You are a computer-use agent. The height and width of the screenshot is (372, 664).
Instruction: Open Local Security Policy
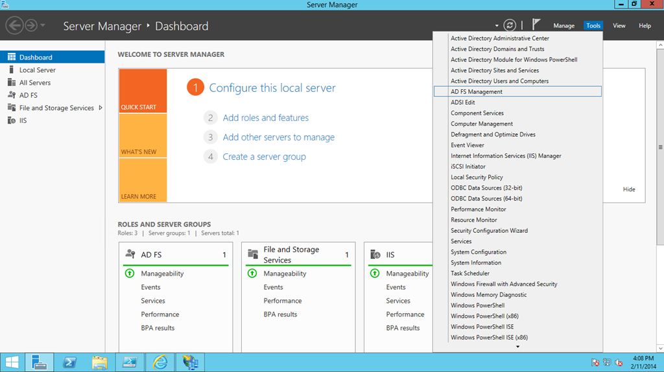pyautogui.click(x=517, y=177)
